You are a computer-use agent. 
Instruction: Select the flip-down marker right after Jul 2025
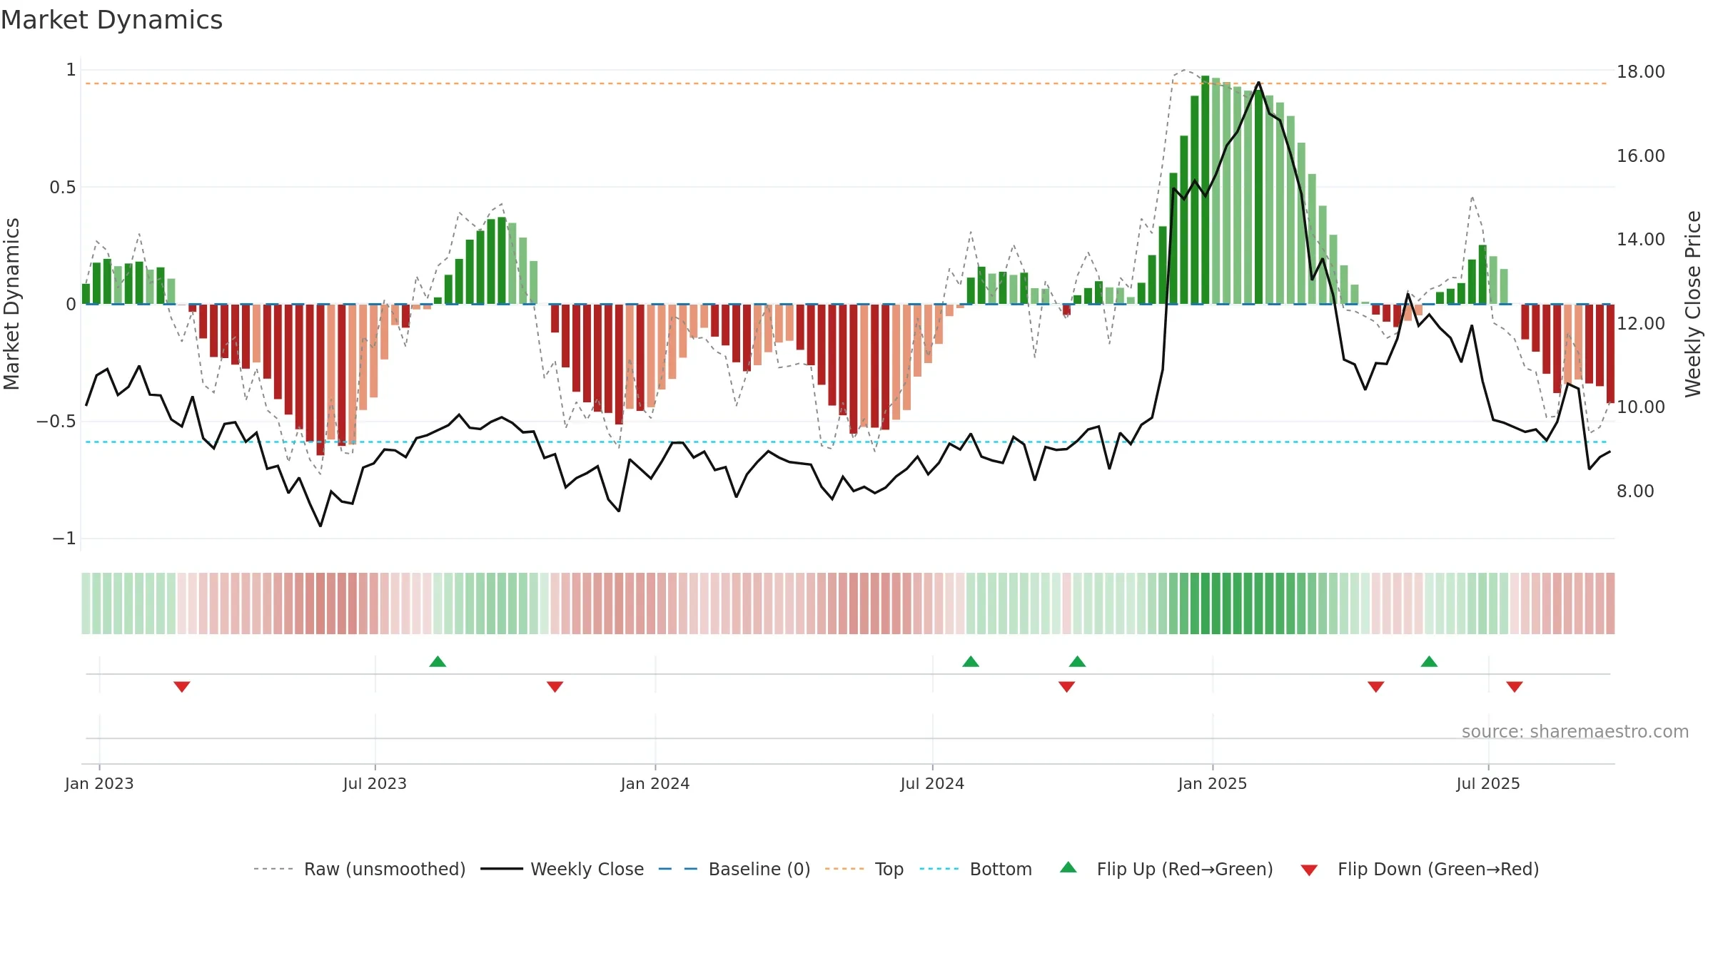1515,686
